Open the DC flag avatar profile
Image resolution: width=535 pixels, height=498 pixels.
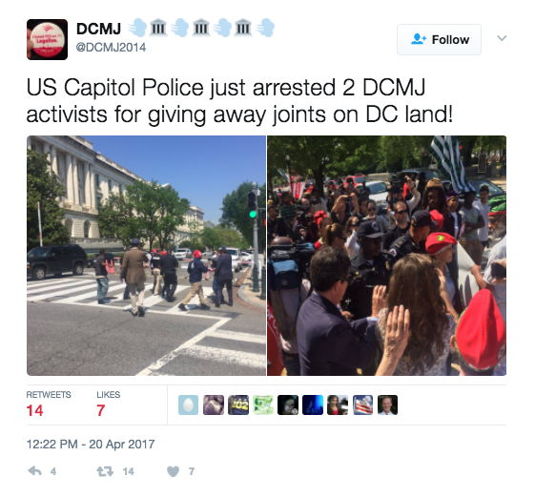tap(362, 405)
